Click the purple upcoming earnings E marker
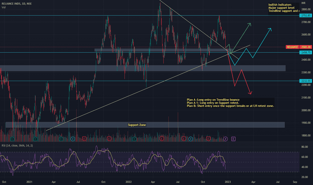The height and width of the screenshot is (185, 313). (233, 139)
